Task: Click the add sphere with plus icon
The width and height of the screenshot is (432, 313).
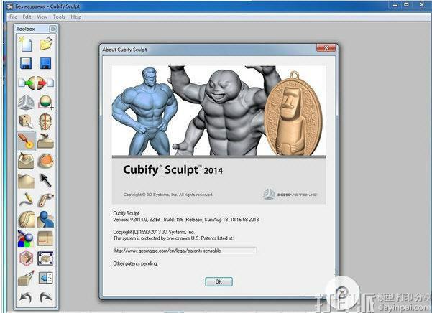Action: coord(46,102)
